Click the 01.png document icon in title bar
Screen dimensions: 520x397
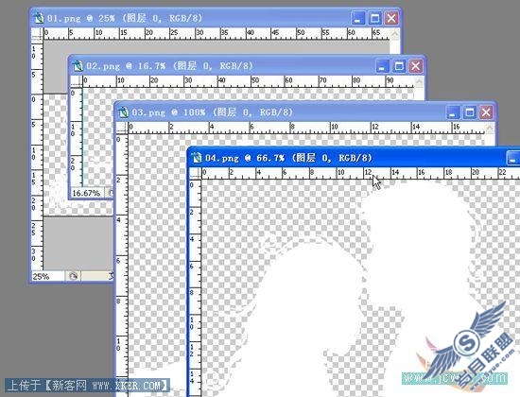click(x=39, y=18)
